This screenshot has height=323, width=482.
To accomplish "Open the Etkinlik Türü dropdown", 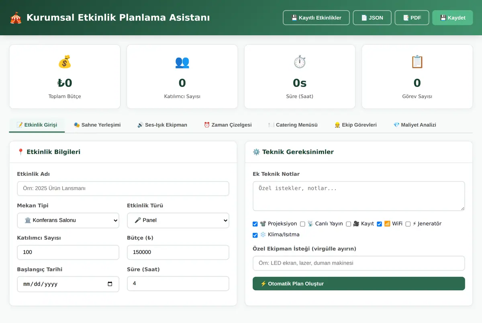I will click(178, 220).
